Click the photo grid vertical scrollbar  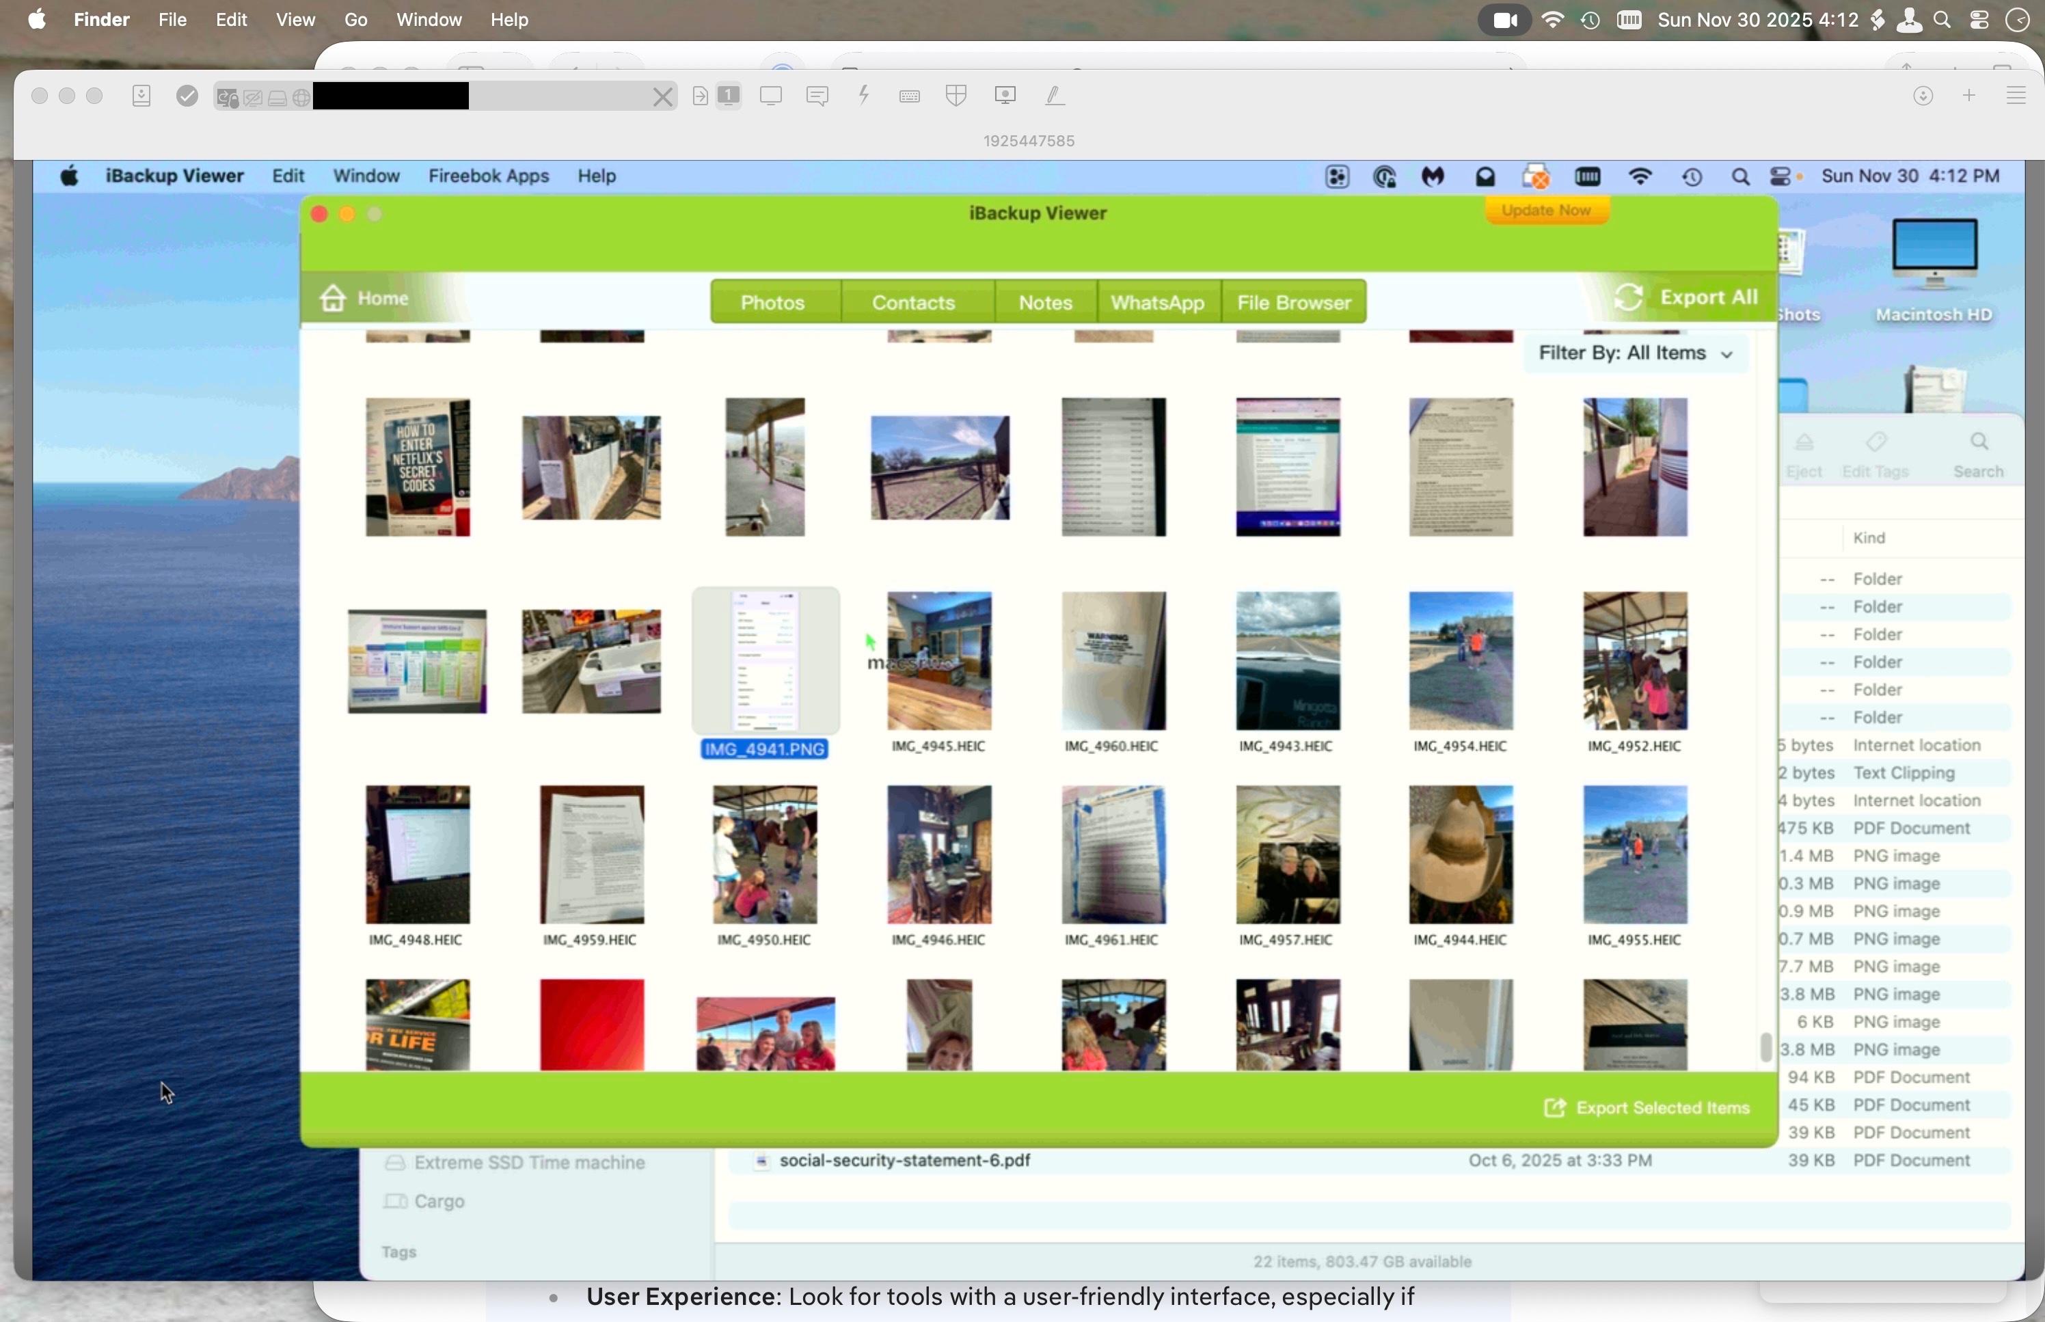pos(1765,1047)
